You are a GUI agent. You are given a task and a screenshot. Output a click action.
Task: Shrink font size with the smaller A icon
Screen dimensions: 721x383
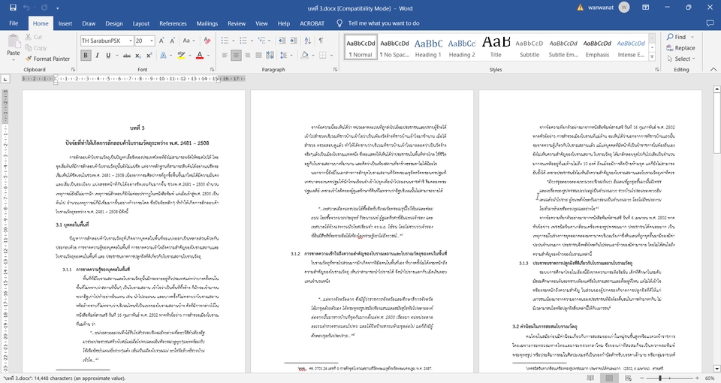173,41
